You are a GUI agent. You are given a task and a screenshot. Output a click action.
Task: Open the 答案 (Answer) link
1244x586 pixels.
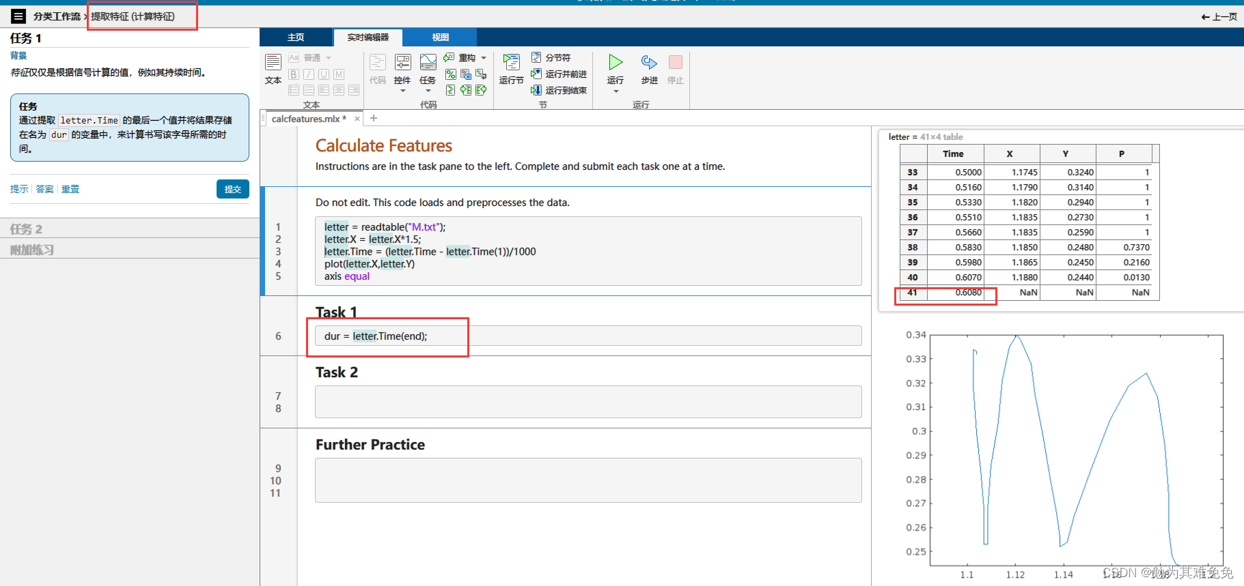[x=45, y=189]
